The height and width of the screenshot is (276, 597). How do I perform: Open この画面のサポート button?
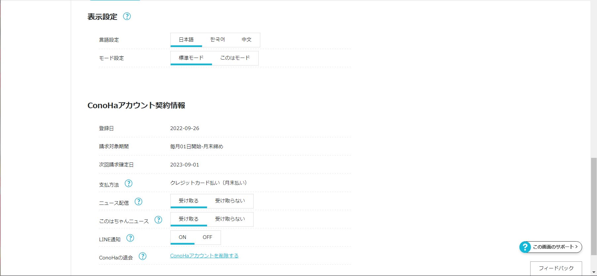[551, 247]
